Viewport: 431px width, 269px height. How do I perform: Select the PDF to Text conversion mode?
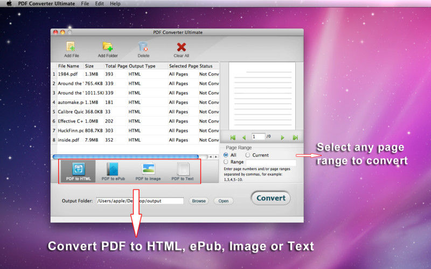(183, 172)
